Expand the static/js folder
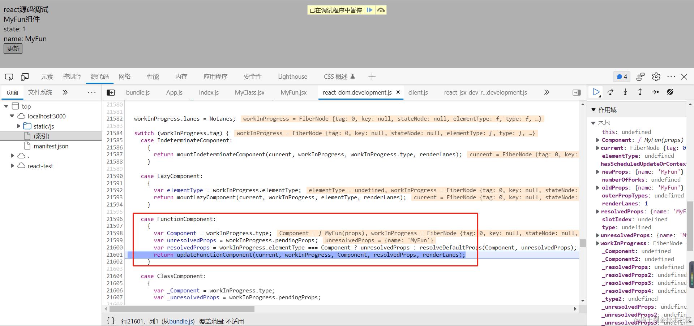 [x=18, y=126]
